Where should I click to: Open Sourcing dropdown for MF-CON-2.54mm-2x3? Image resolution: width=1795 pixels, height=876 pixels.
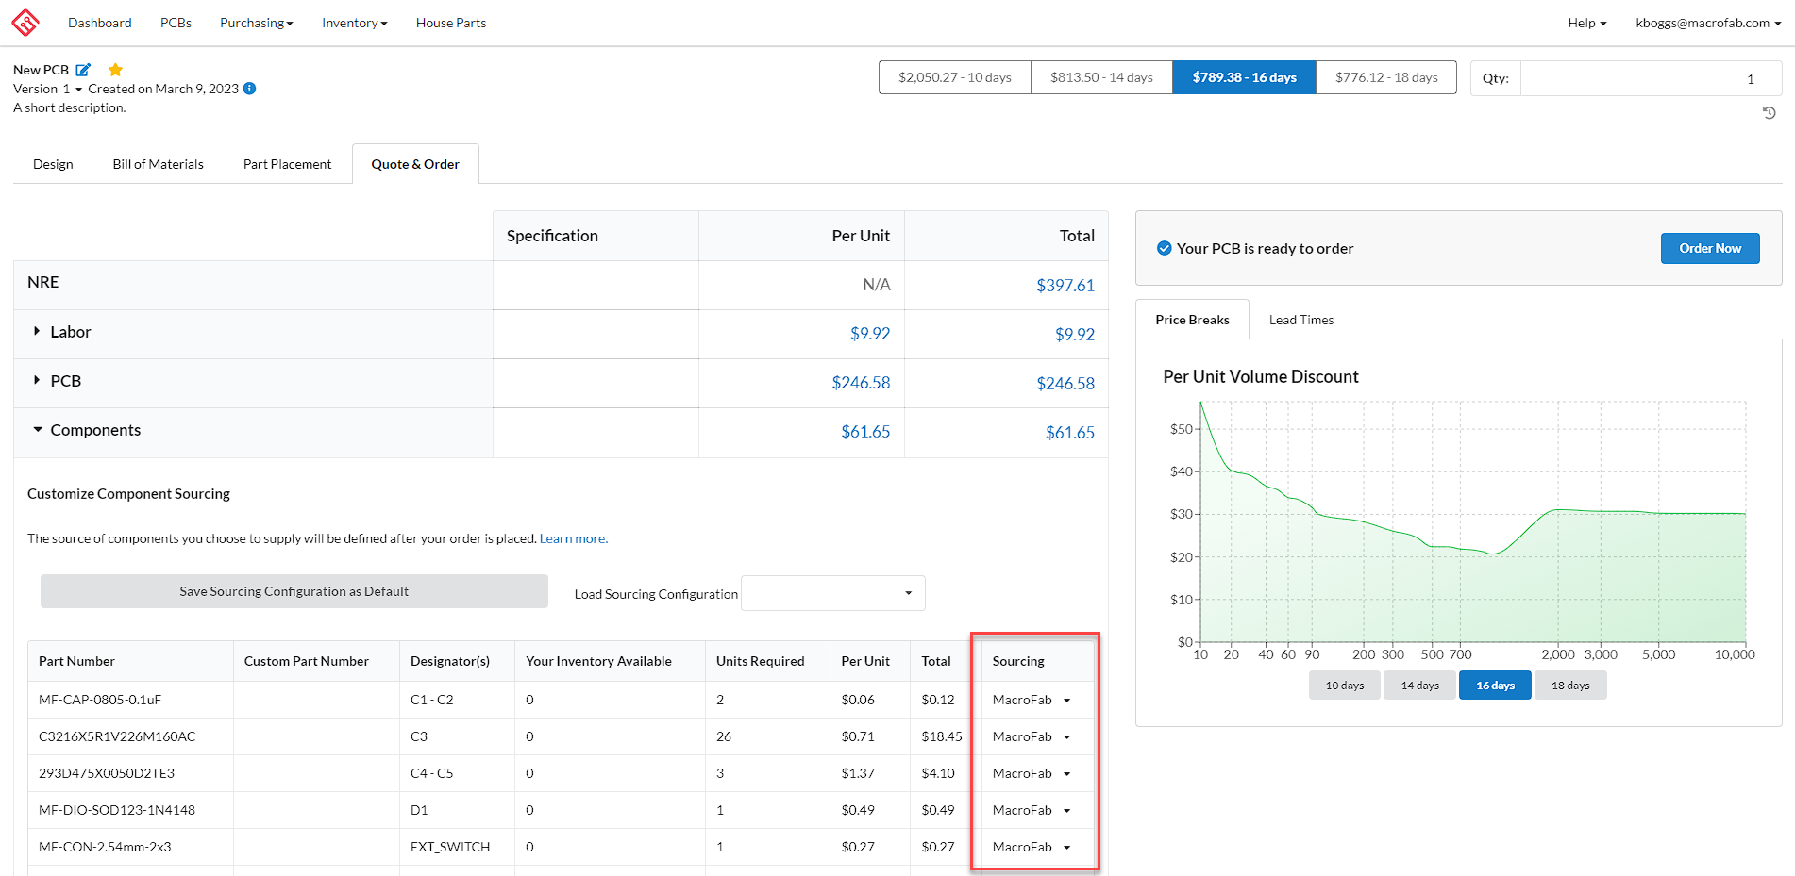(1032, 847)
